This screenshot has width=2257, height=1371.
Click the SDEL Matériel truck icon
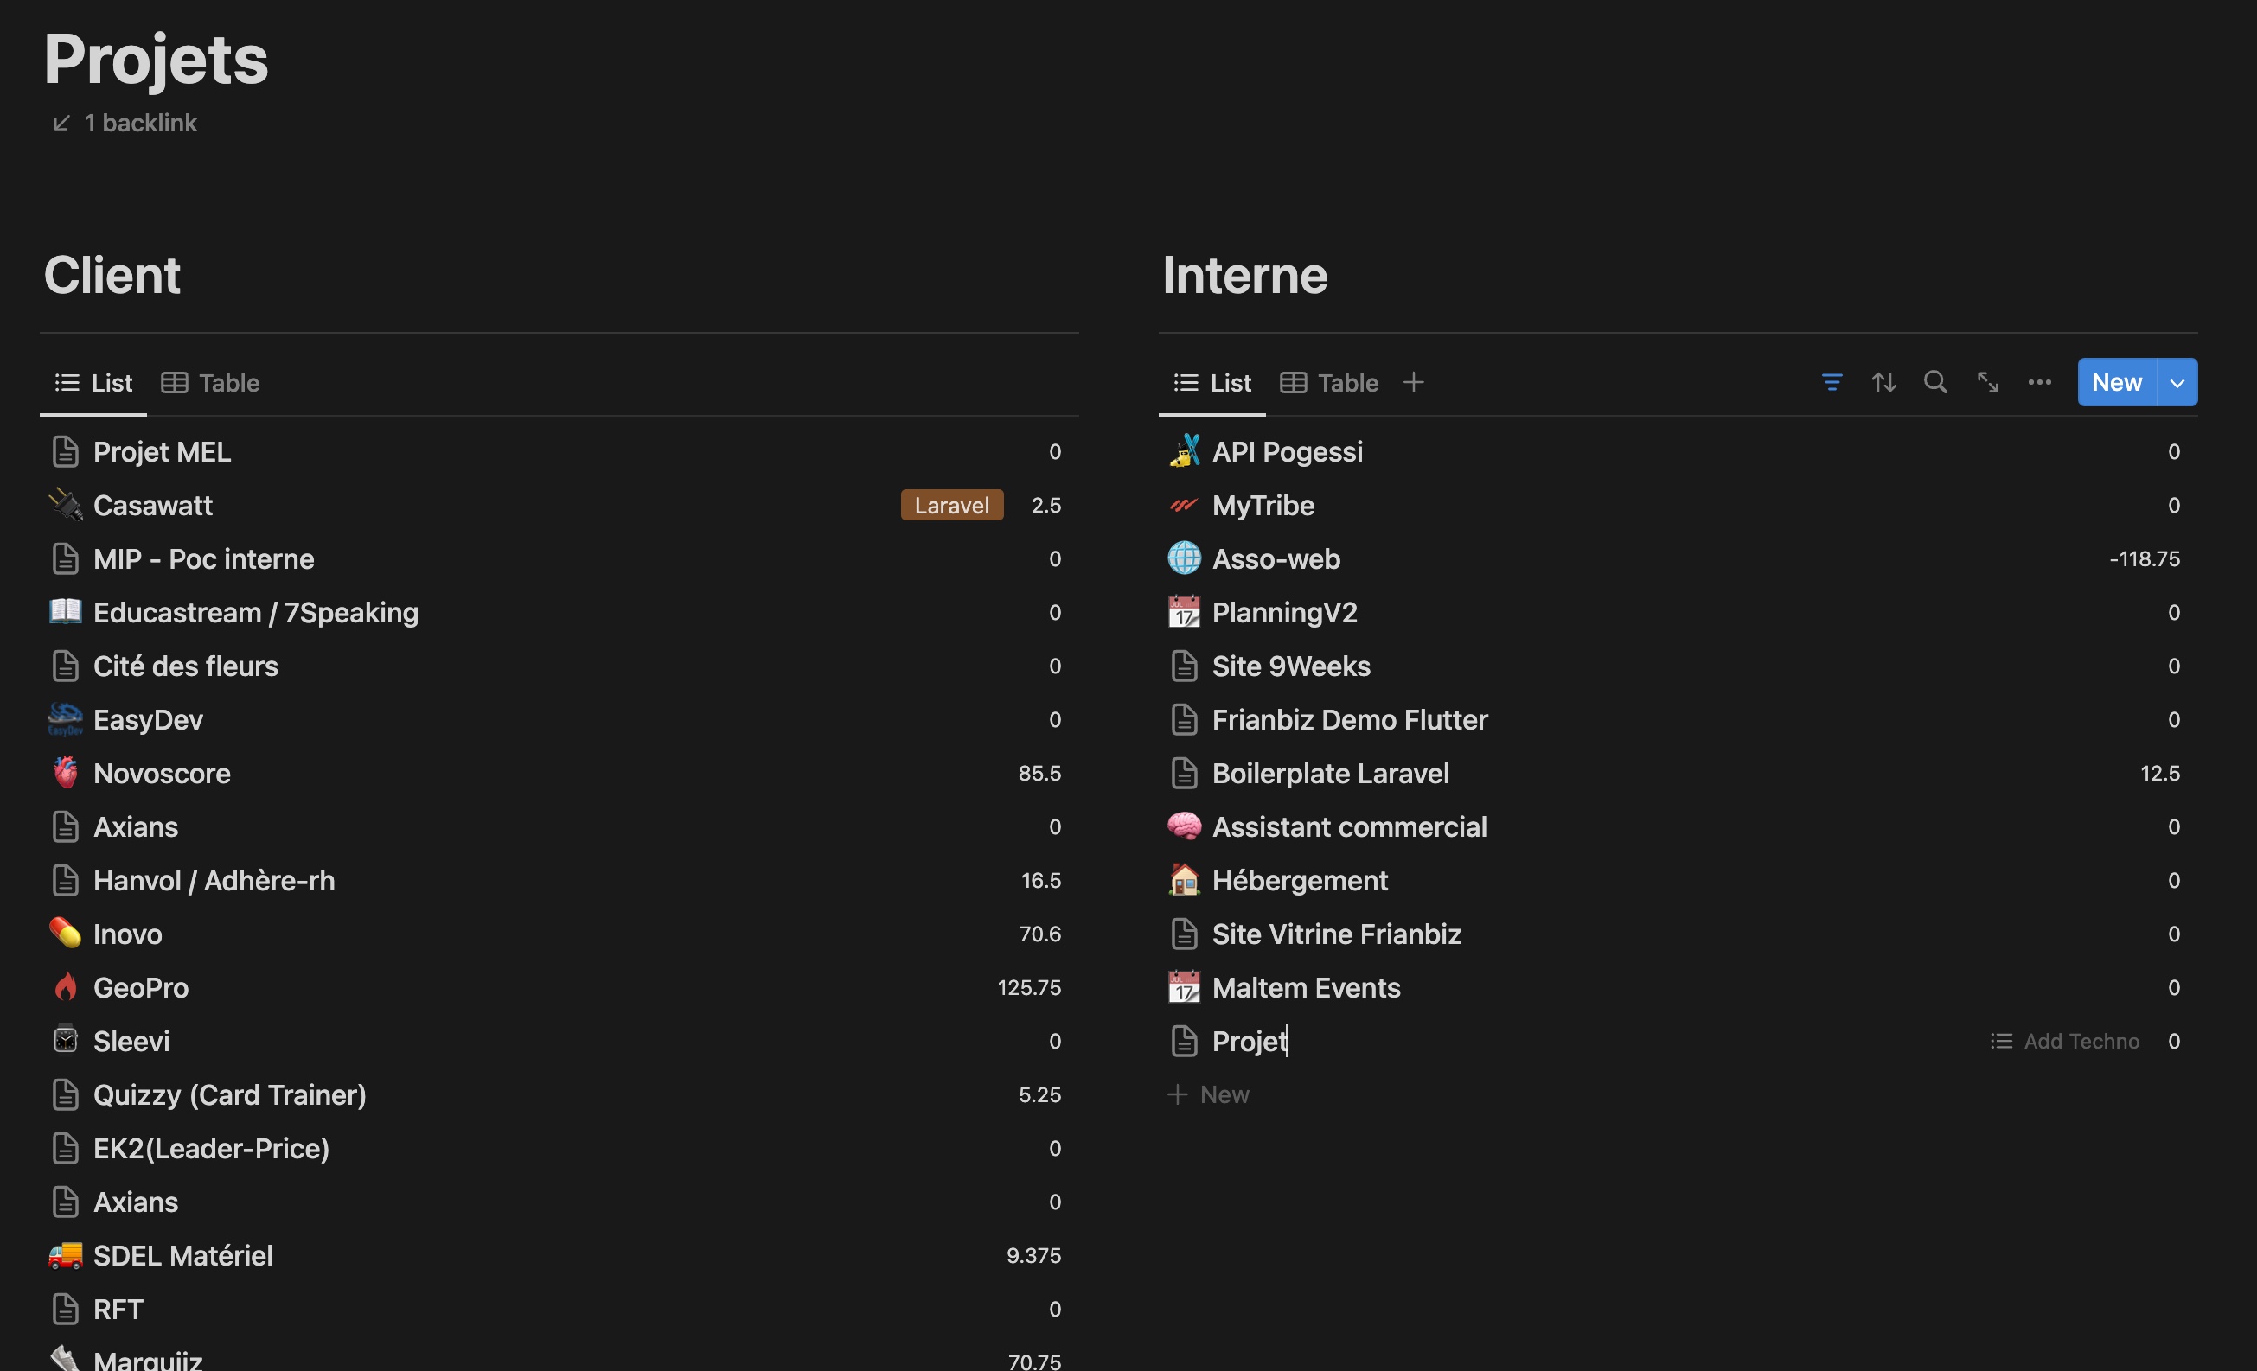[x=65, y=1254]
